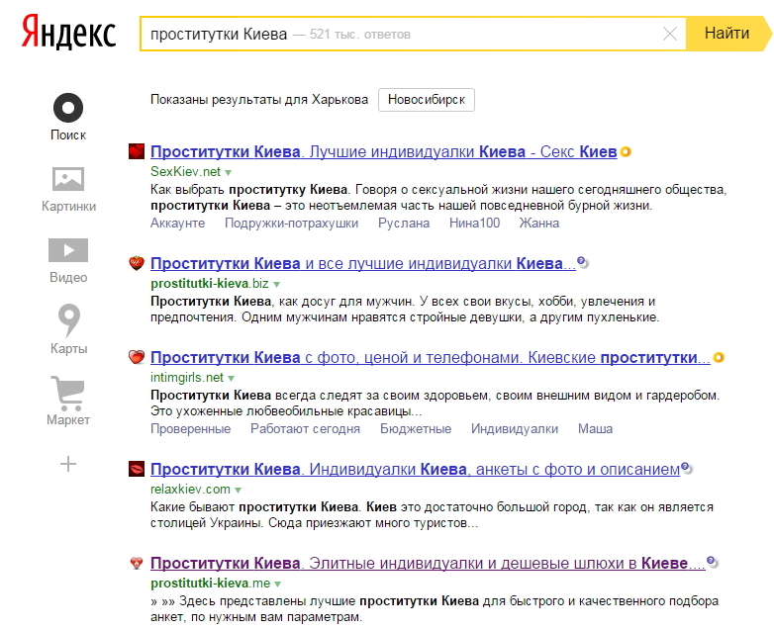Click the prostitutki-kieva.biz green URL
This screenshot has height=630, width=774.
click(210, 284)
